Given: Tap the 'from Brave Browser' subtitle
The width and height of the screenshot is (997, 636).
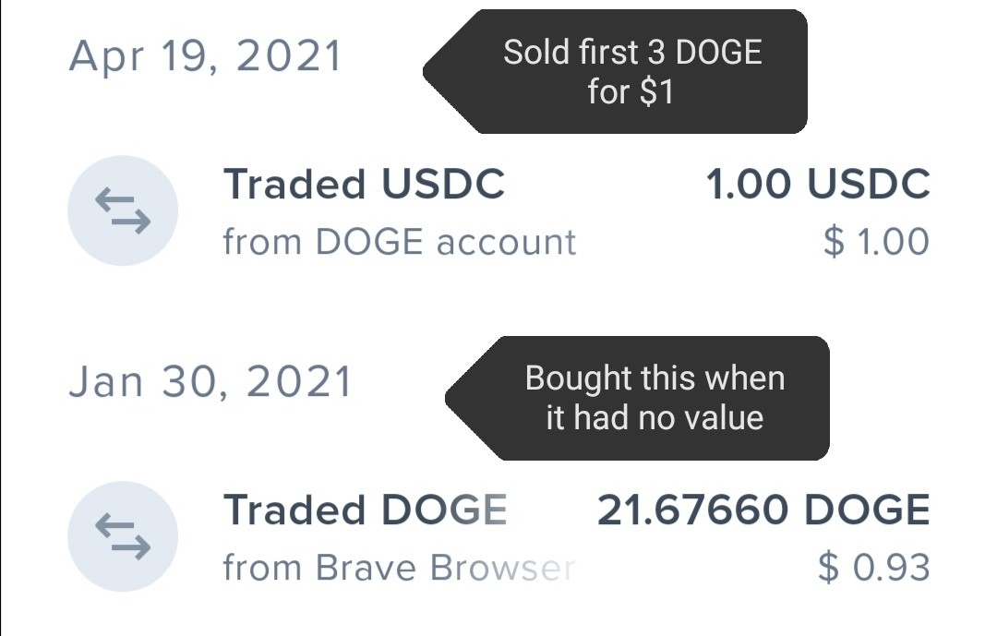Looking at the screenshot, I should tap(400, 568).
